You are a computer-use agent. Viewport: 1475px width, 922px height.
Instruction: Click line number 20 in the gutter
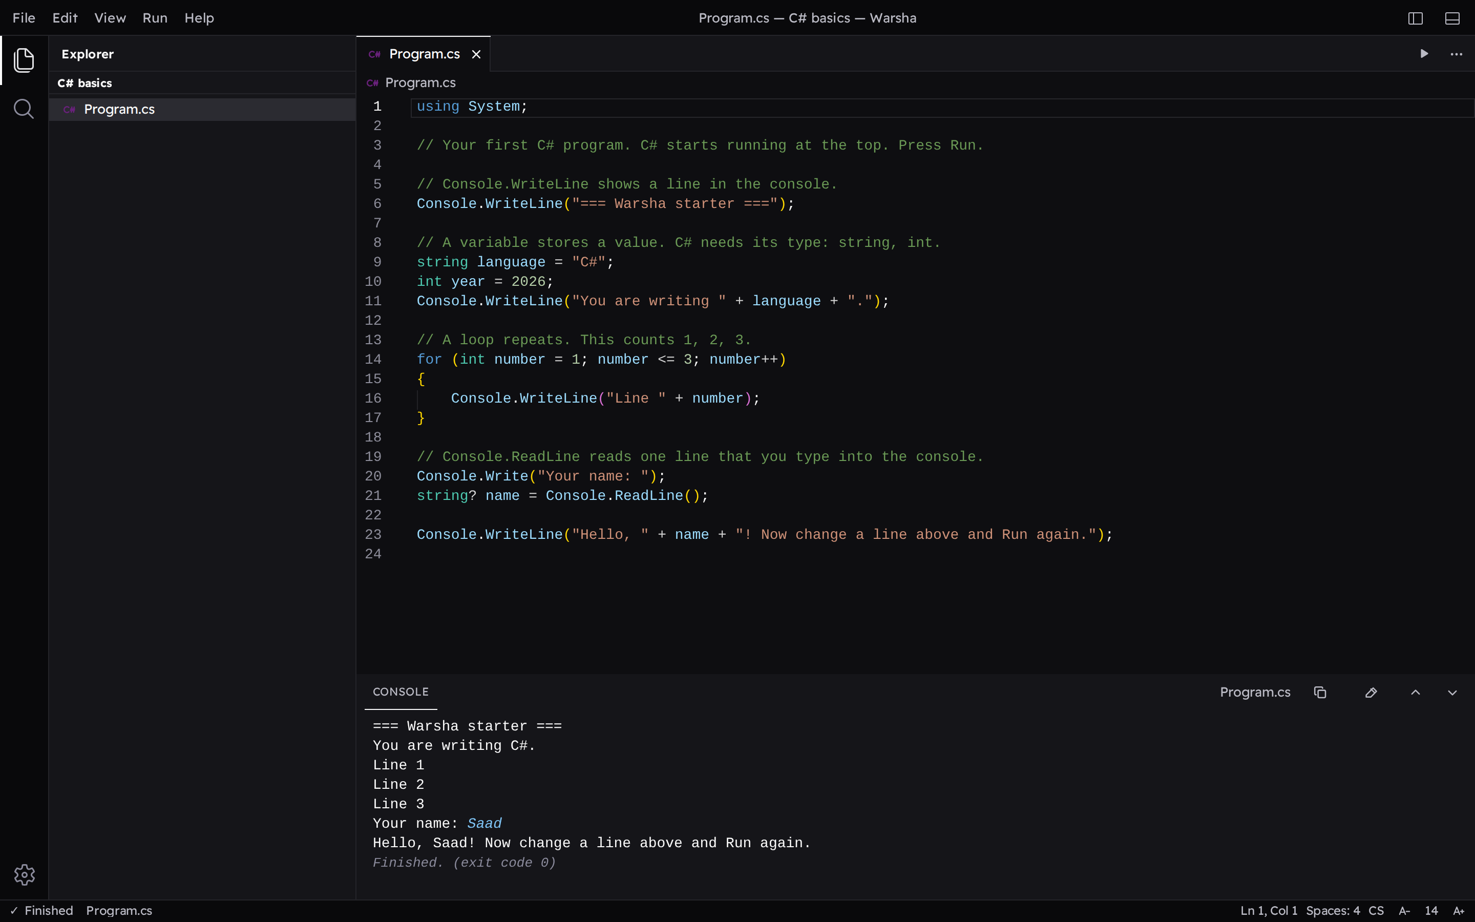pos(373,476)
